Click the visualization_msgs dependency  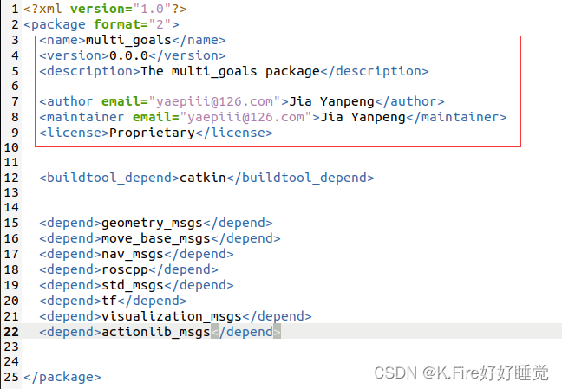pos(172,316)
